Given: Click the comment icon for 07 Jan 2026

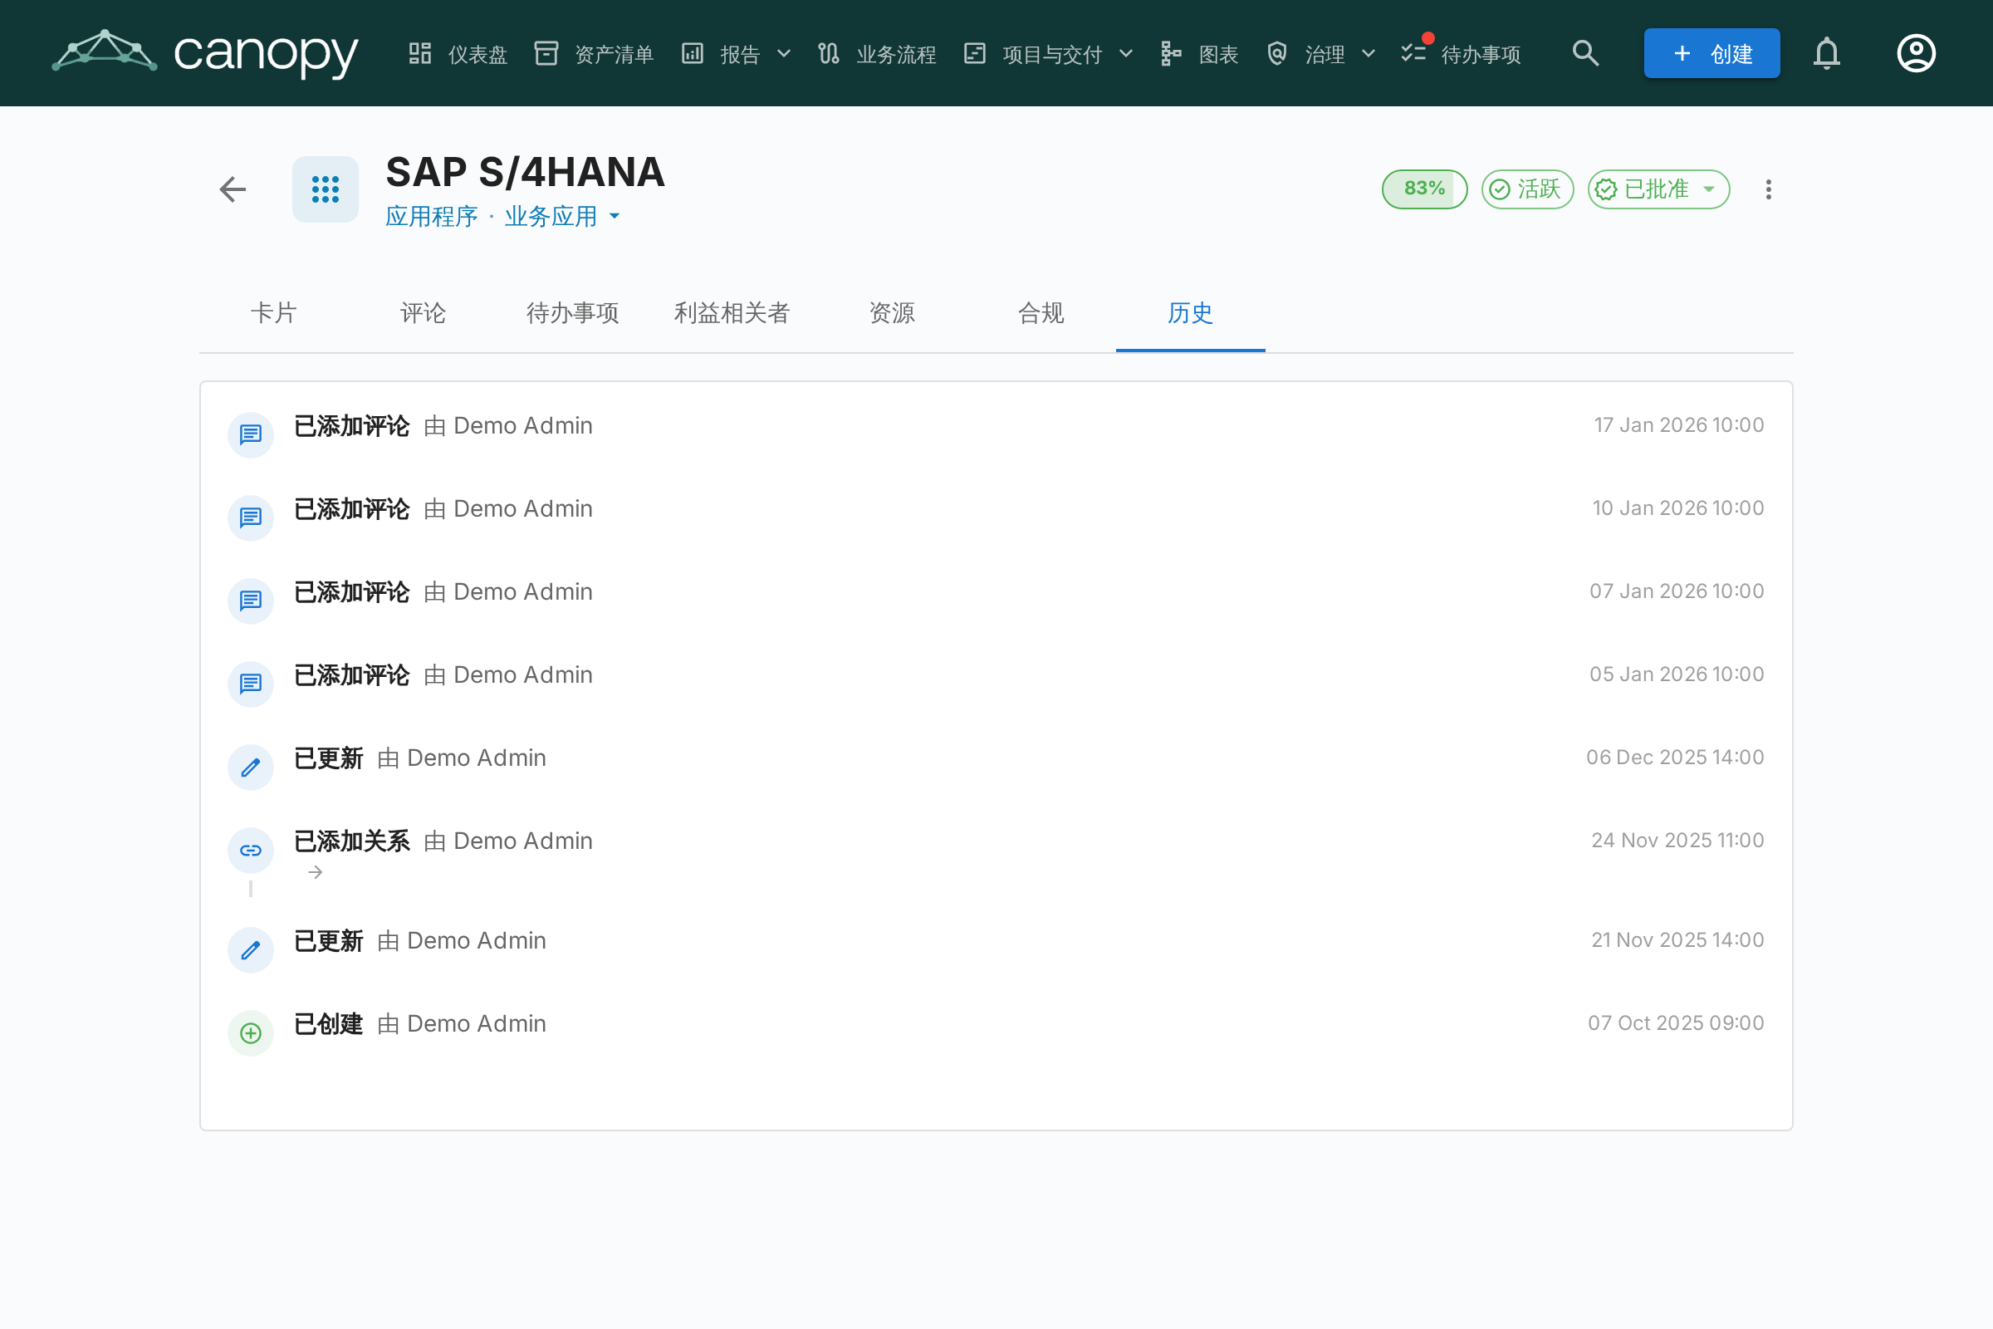Looking at the screenshot, I should (x=251, y=601).
